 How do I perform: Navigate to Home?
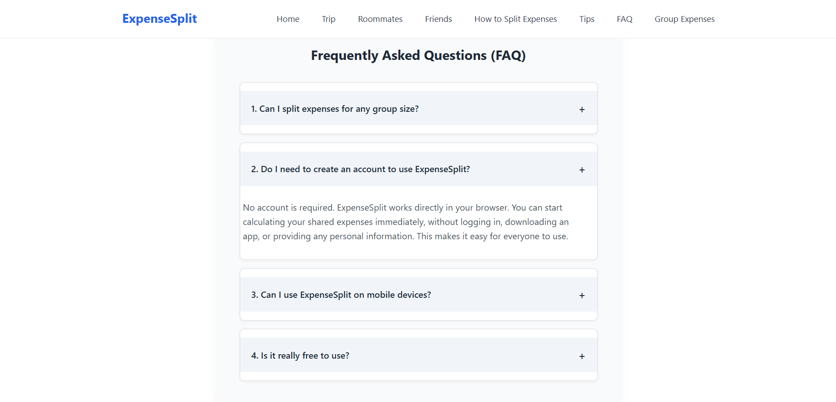[x=288, y=19]
